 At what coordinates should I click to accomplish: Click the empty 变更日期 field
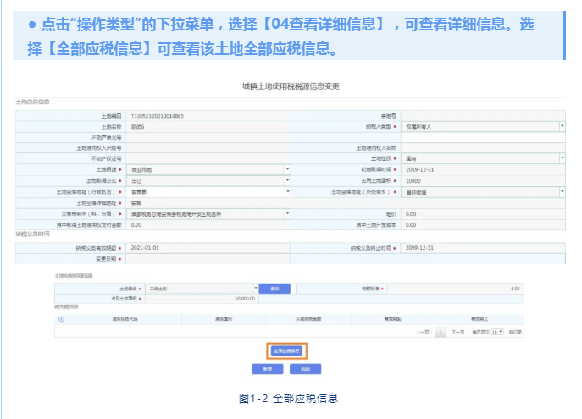pos(208,259)
